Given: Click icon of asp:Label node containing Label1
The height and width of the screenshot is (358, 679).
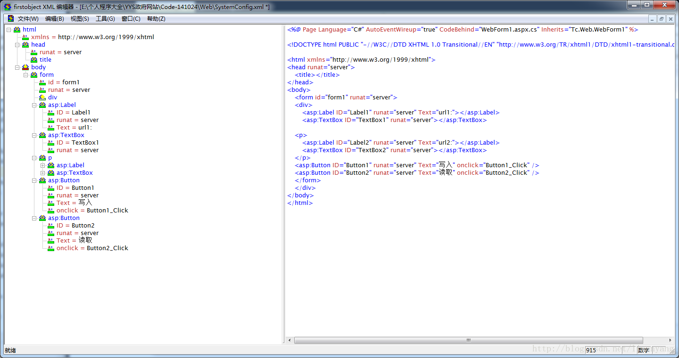Looking at the screenshot, I should pyautogui.click(x=42, y=105).
